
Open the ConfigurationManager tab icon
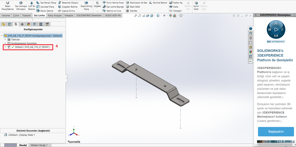pos(16,24)
